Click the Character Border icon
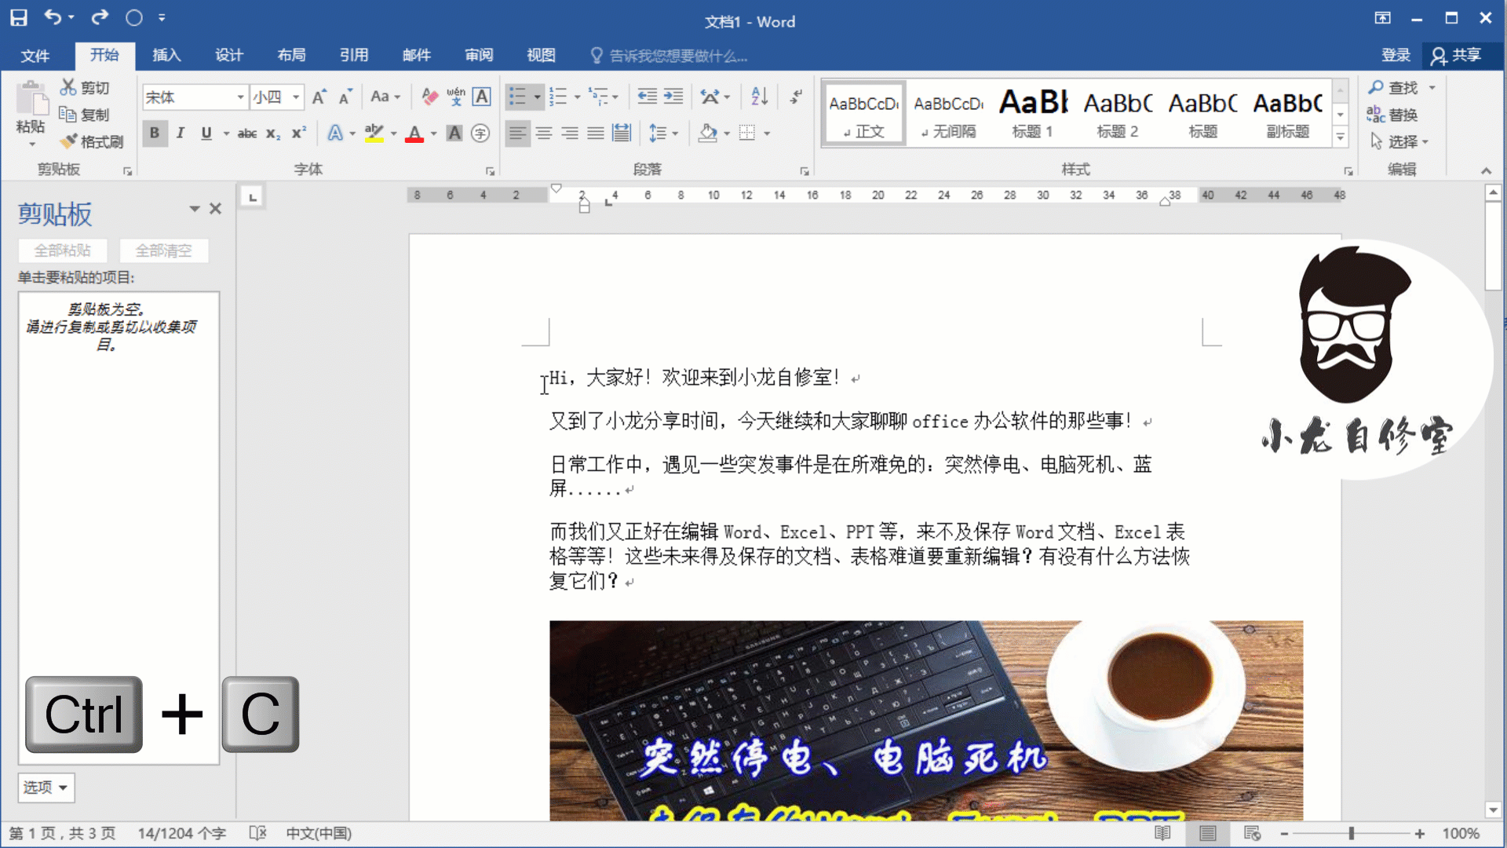Viewport: 1507px width, 848px height. 481,97
